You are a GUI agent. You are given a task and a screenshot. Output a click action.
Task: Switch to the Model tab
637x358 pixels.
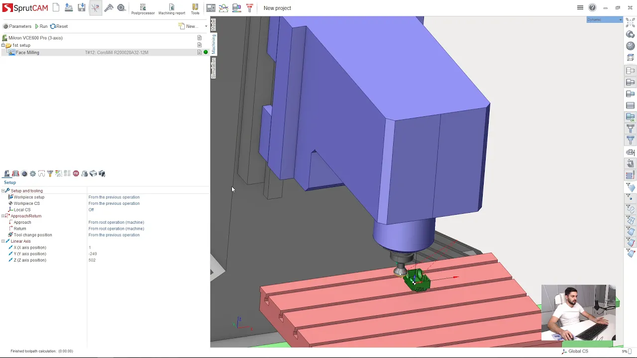[x=213, y=24]
